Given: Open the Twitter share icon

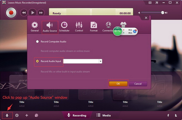Looking at the screenshot, I should pos(176,115).
